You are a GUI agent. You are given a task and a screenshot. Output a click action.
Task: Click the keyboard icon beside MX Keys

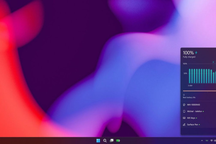(184, 118)
